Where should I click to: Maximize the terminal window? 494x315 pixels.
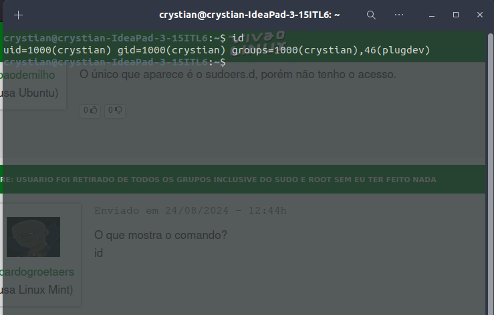click(x=456, y=15)
